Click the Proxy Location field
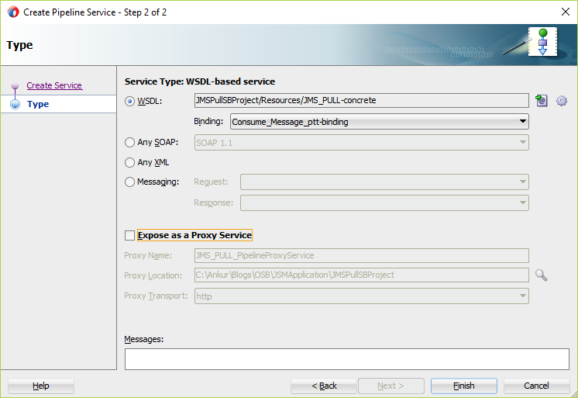 click(x=362, y=275)
